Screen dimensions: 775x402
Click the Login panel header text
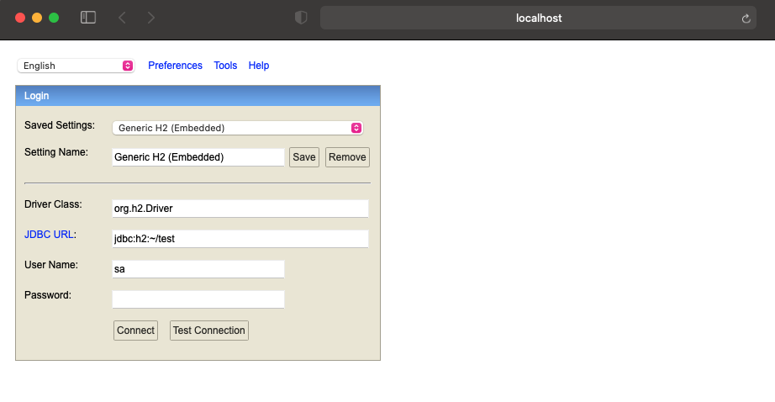click(x=37, y=96)
